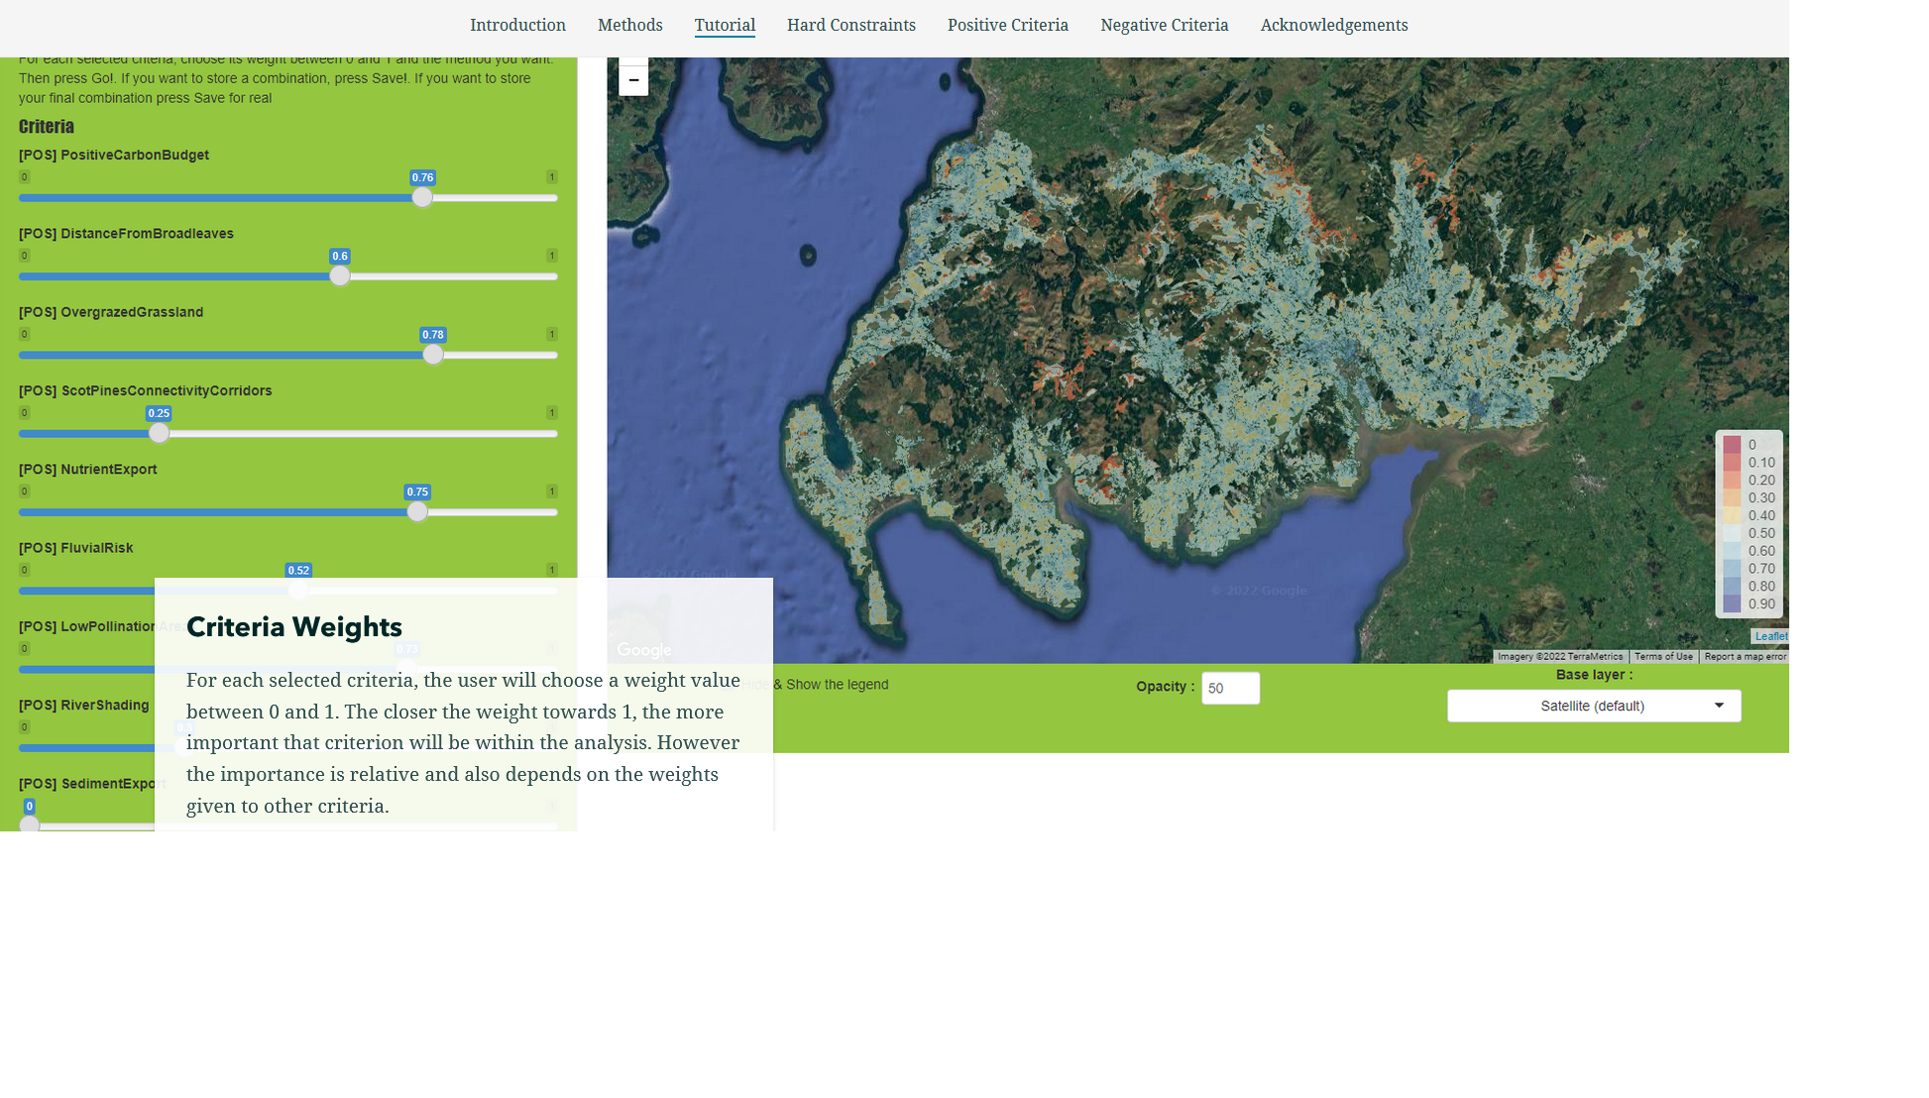Select the Negative Criteria tab
Image resolution: width=1929 pixels, height=1098 pixels.
(1164, 25)
